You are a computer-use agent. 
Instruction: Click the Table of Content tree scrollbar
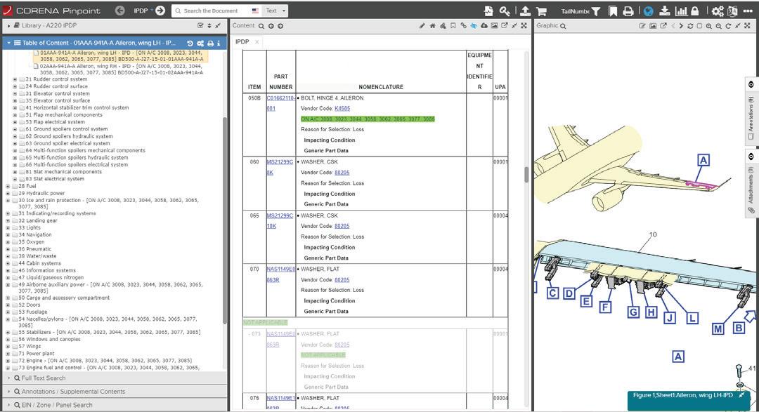(x=225, y=220)
